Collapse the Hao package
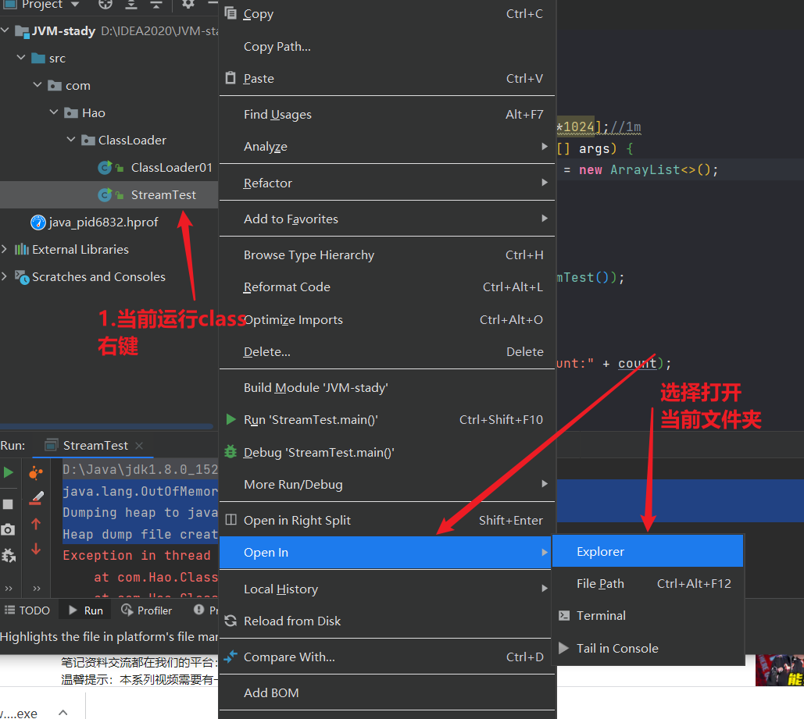 pyautogui.click(x=54, y=112)
